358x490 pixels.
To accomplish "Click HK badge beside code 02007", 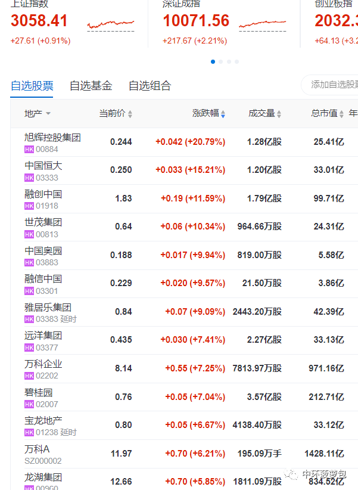I will [29, 404].
